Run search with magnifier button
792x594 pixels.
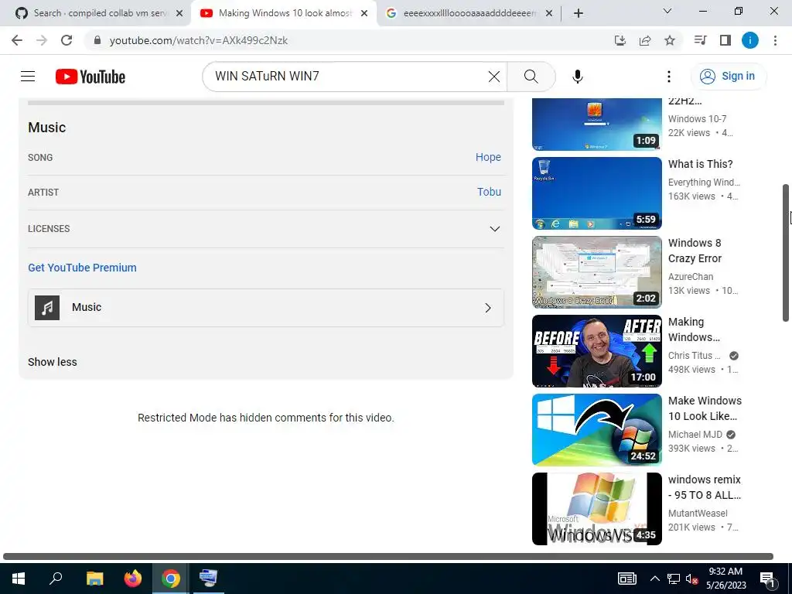[531, 77]
